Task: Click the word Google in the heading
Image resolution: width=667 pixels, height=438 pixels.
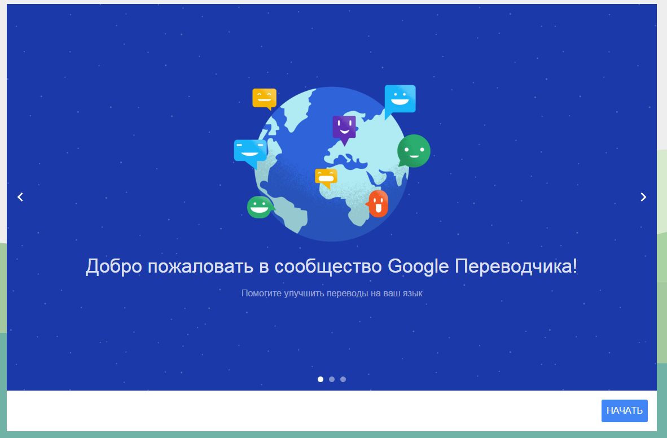Action: tap(419, 266)
